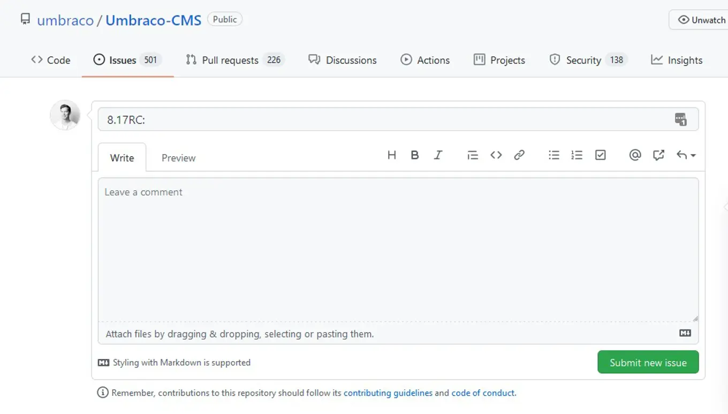Insert a numbered list
This screenshot has height=414, width=728.
point(577,155)
